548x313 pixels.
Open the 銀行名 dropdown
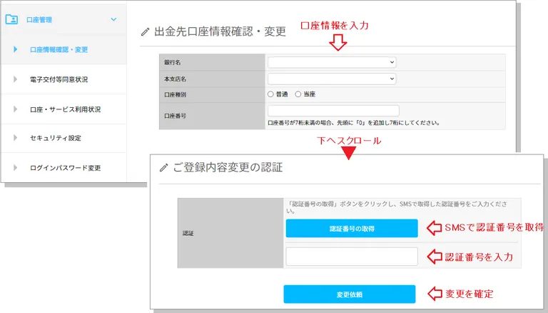click(332, 62)
